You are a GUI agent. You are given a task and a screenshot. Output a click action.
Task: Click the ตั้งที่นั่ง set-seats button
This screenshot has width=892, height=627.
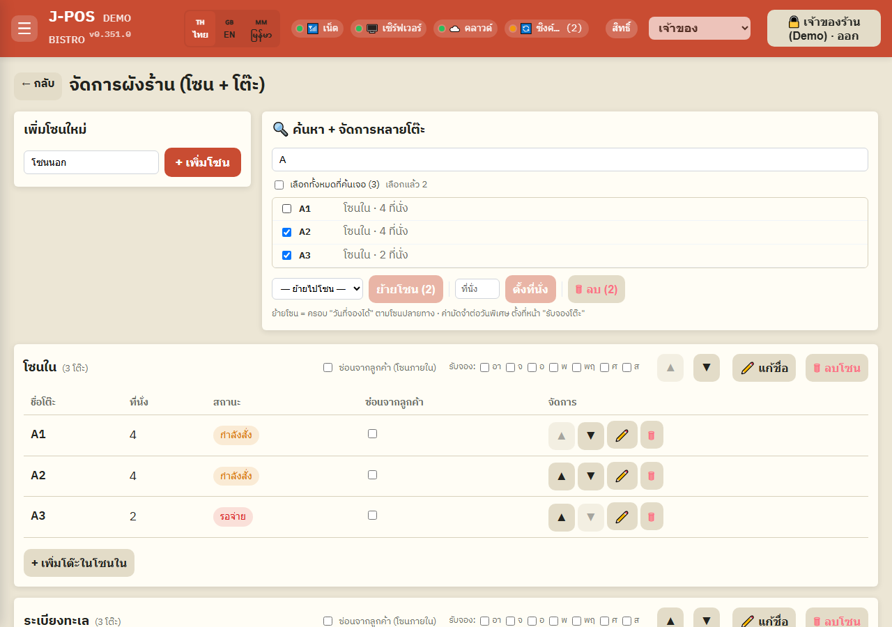[530, 289]
